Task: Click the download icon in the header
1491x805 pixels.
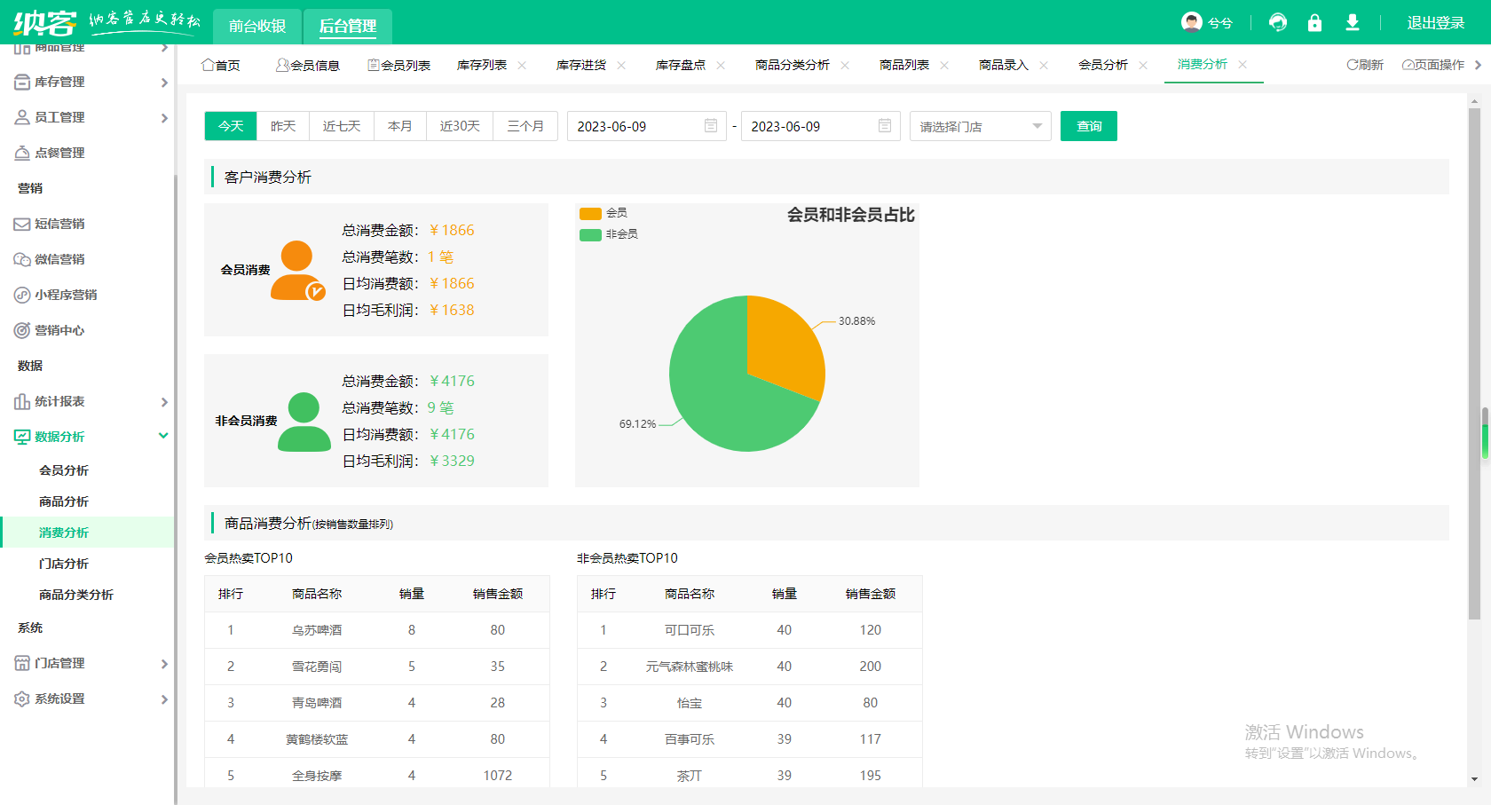Action: [x=1353, y=22]
